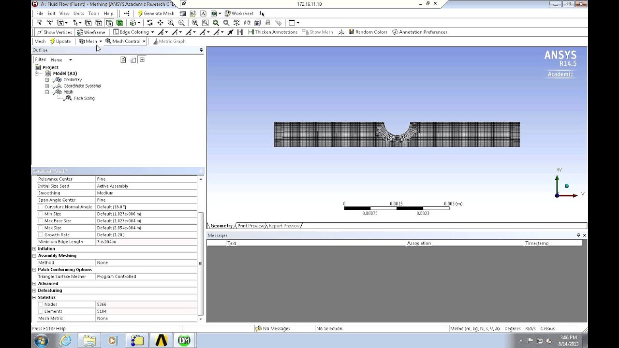Check the Max Face Size checkbox
Screen dimensions: 619x348
click(41, 221)
